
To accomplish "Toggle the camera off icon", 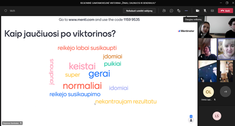I will 197,11.
